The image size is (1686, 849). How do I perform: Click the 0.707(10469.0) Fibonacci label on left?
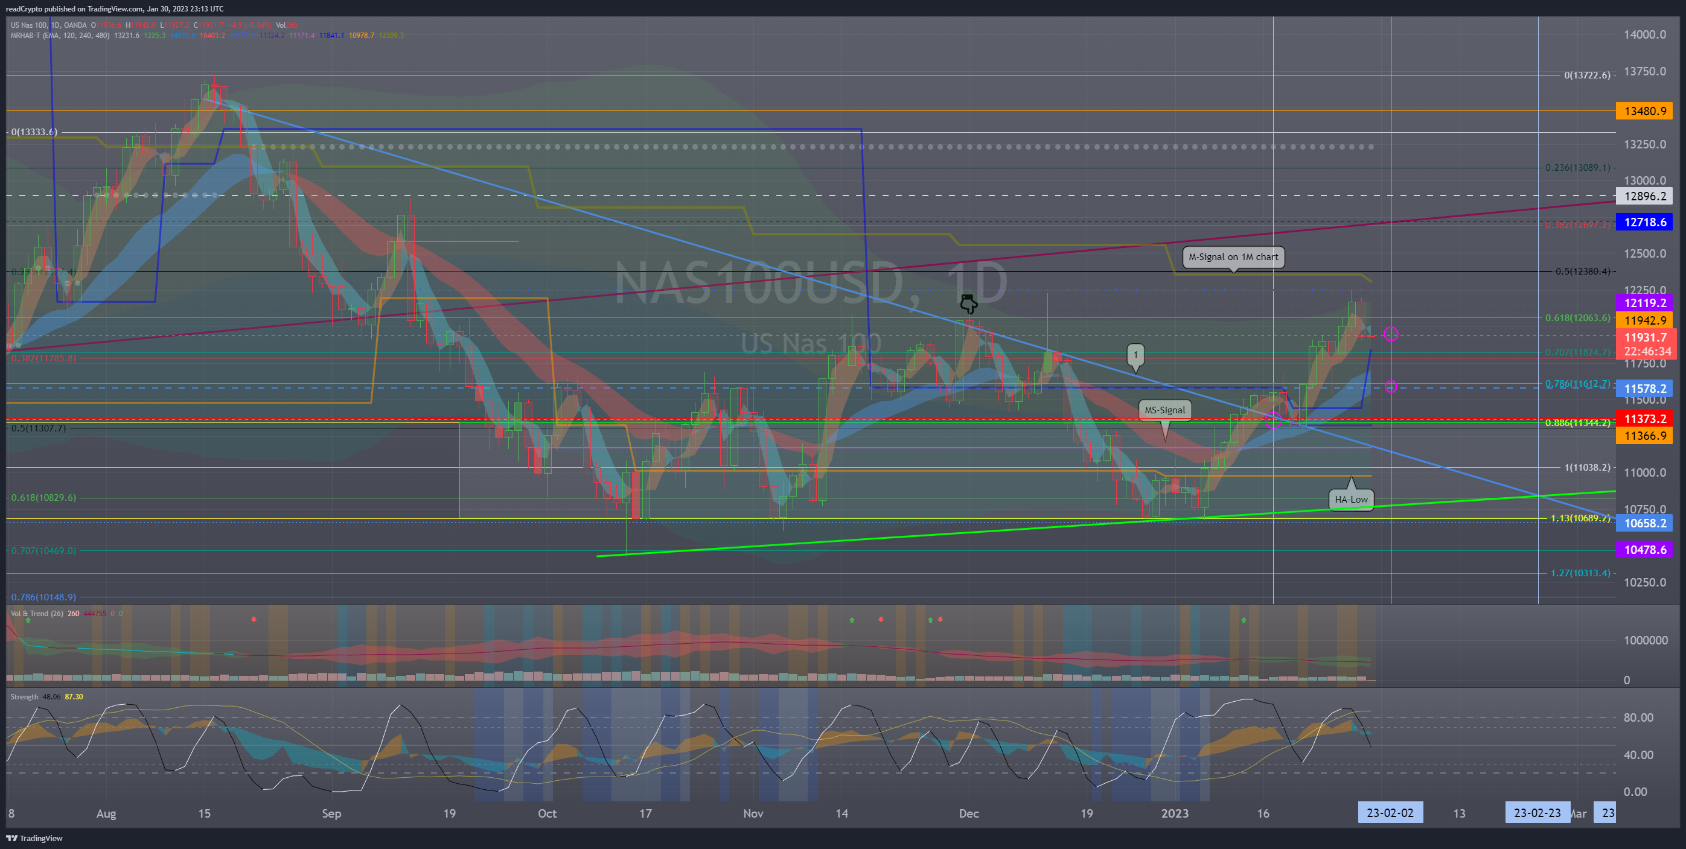tap(43, 551)
